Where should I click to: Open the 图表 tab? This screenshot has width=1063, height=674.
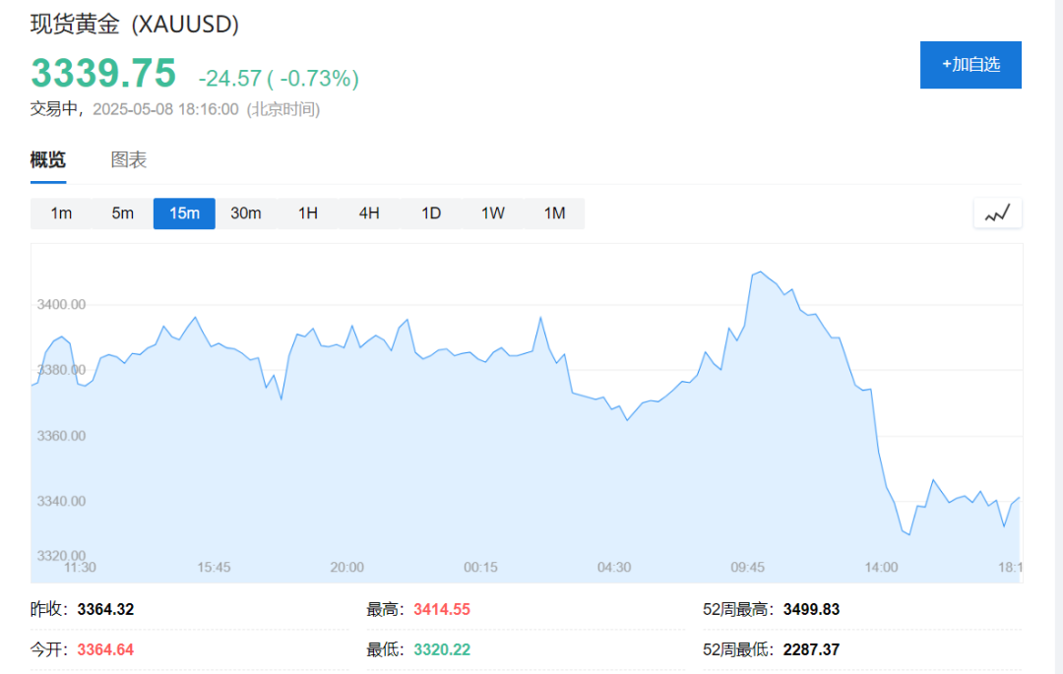click(129, 159)
